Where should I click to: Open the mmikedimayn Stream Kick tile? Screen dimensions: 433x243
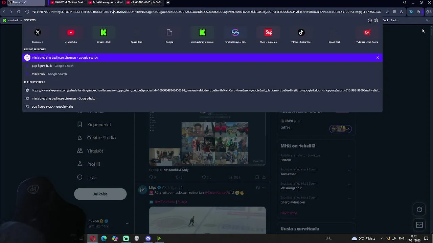click(x=202, y=35)
